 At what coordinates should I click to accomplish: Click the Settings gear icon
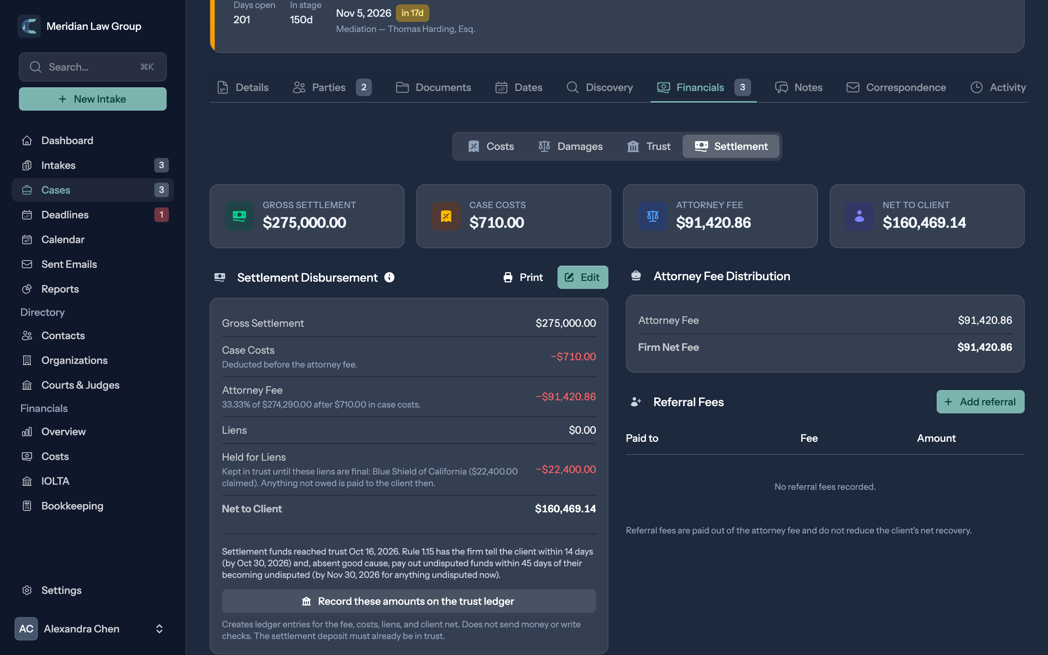(x=27, y=590)
